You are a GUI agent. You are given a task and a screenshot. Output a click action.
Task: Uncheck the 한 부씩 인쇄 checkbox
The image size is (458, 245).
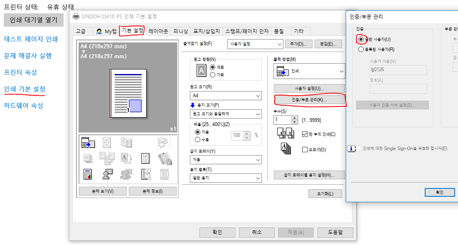click(305, 134)
